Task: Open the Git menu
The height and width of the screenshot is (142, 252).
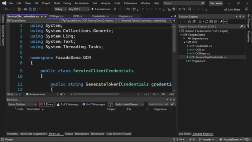Action: tap(36, 3)
